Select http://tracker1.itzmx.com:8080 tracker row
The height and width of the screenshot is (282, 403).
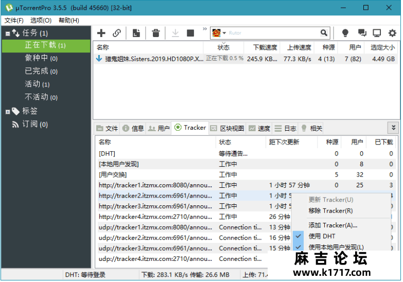[246, 185]
